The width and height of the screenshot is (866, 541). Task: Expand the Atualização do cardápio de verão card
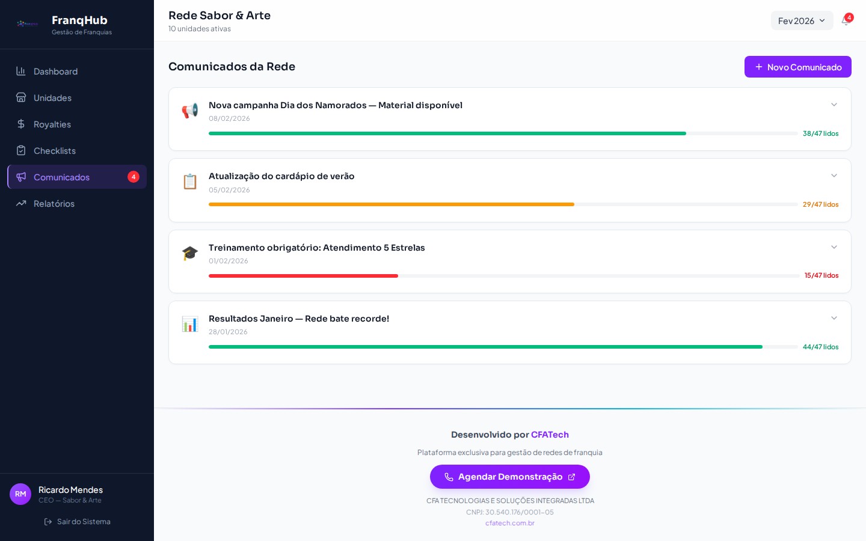[834, 176]
